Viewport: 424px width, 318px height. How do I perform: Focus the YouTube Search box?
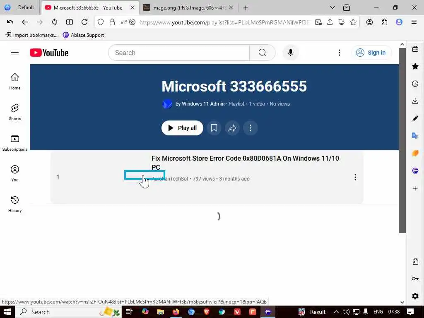pos(178,53)
